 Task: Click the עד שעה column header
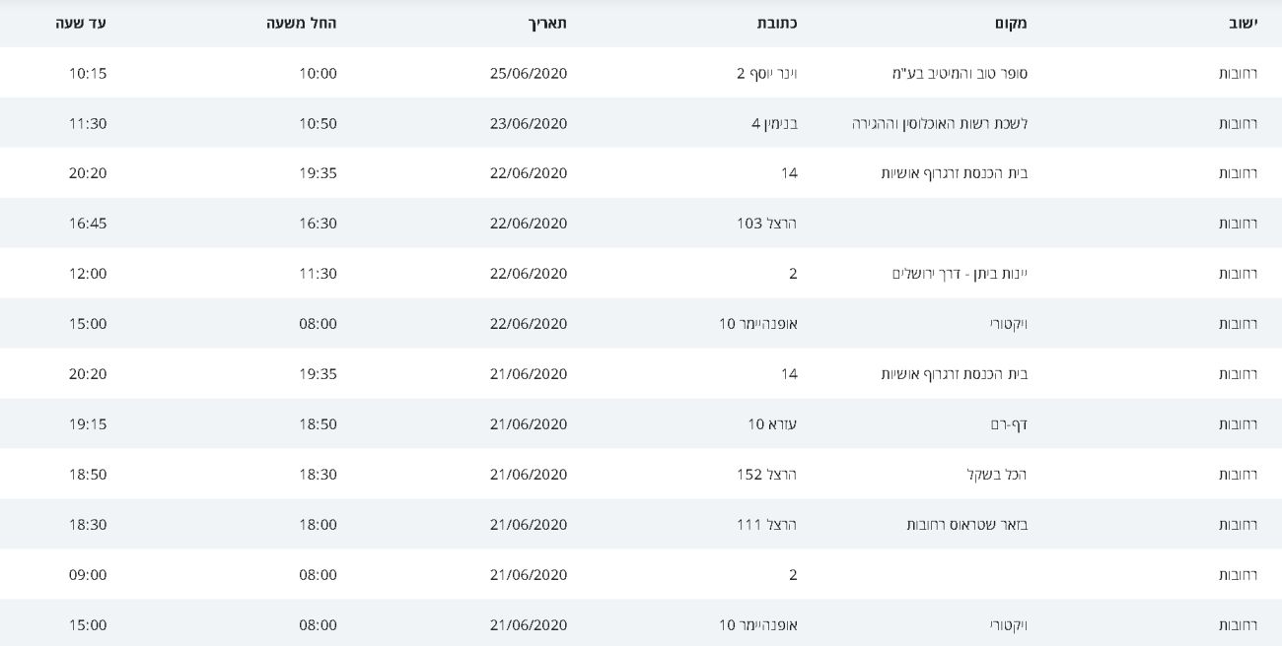point(81,23)
